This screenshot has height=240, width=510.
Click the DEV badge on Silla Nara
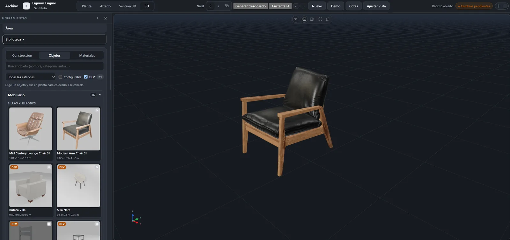[x=62, y=167]
